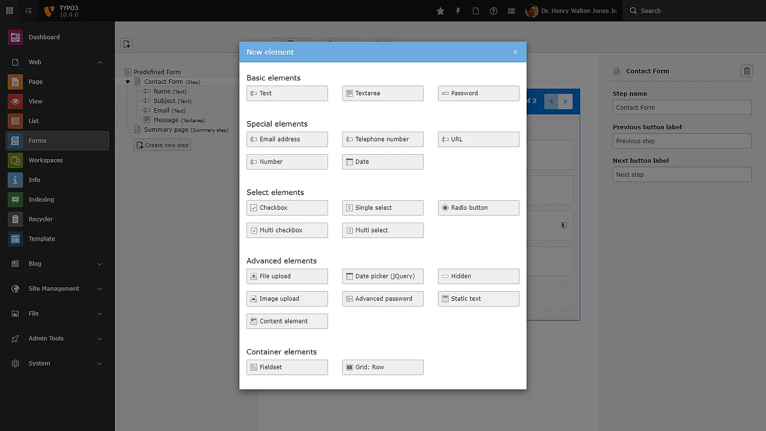Click the flush cache lightning icon

(458, 11)
